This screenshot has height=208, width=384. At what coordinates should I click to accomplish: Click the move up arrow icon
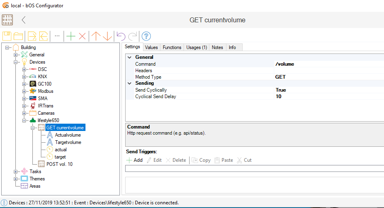[x=96, y=36]
